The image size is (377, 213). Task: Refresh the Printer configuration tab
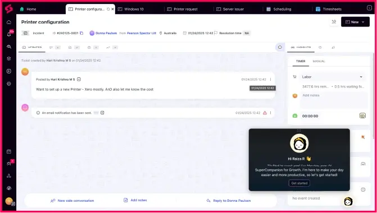coord(108,9)
